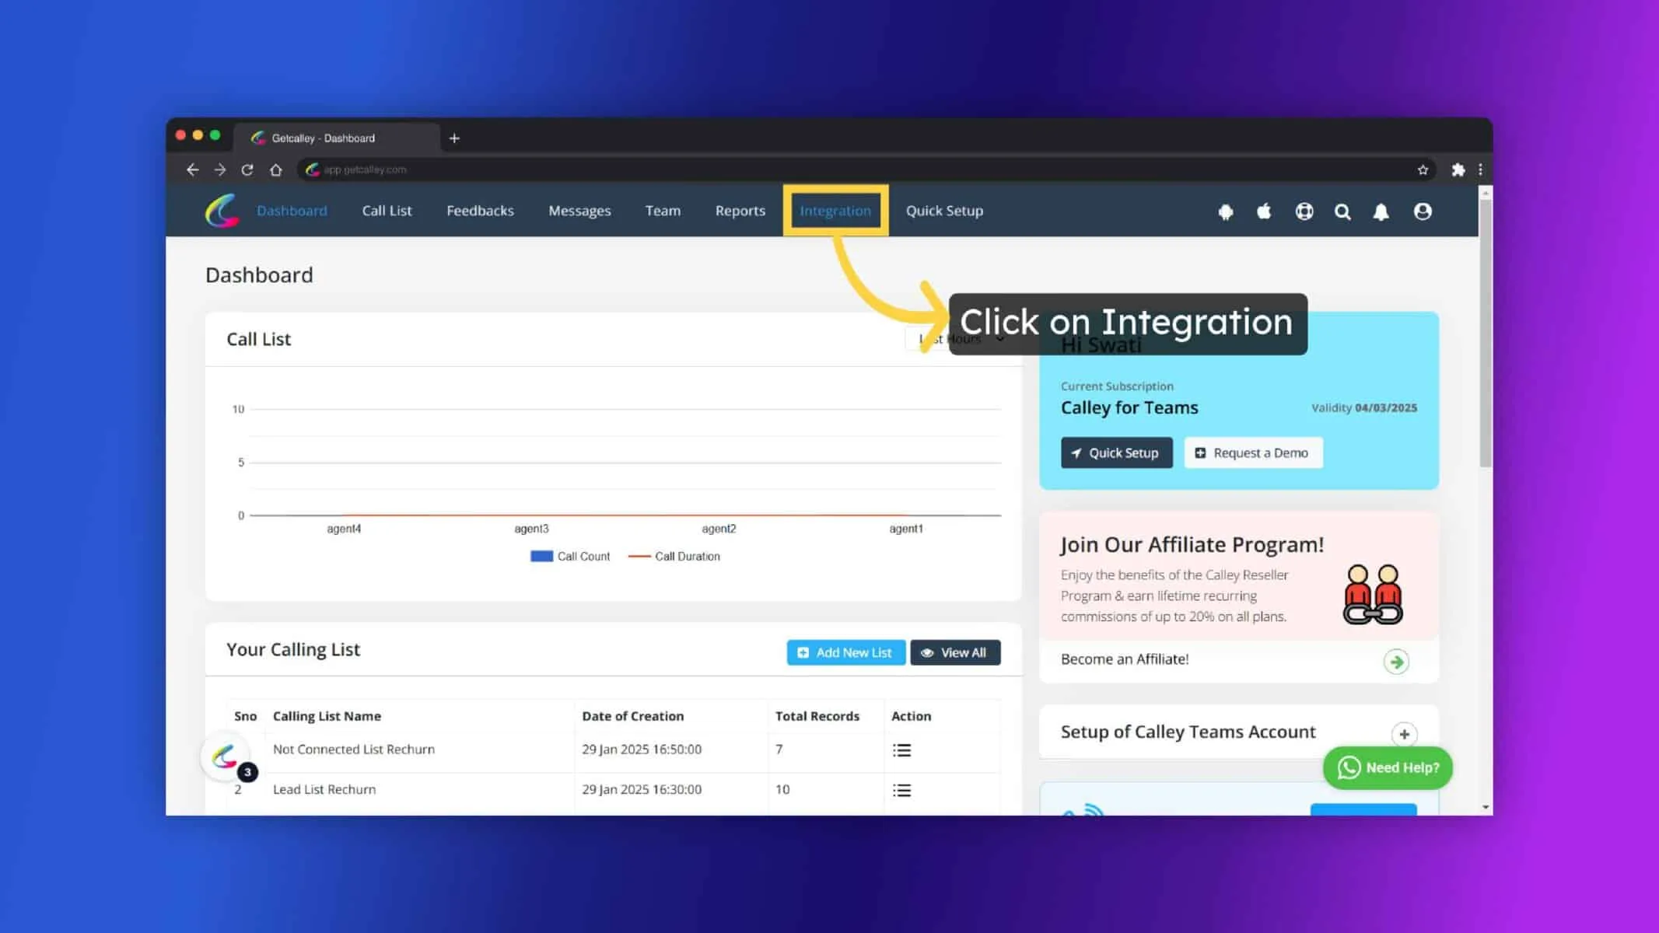This screenshot has height=933, width=1659.
Task: Click the Calley logo in navbar
Action: pos(222,211)
